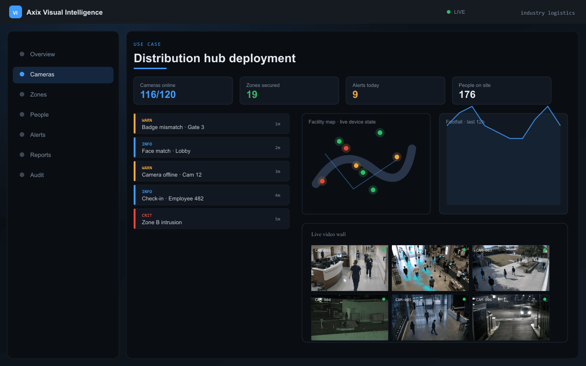The height and width of the screenshot is (366, 586).
Task: Click the Axix VI logo icon
Action: coord(16,12)
